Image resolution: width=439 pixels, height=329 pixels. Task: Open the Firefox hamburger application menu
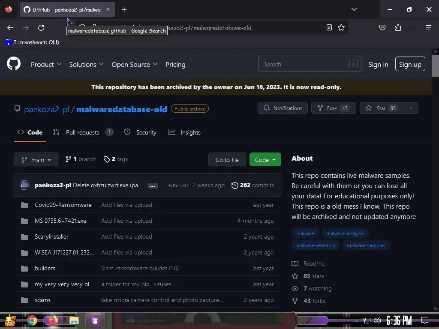[428, 27]
